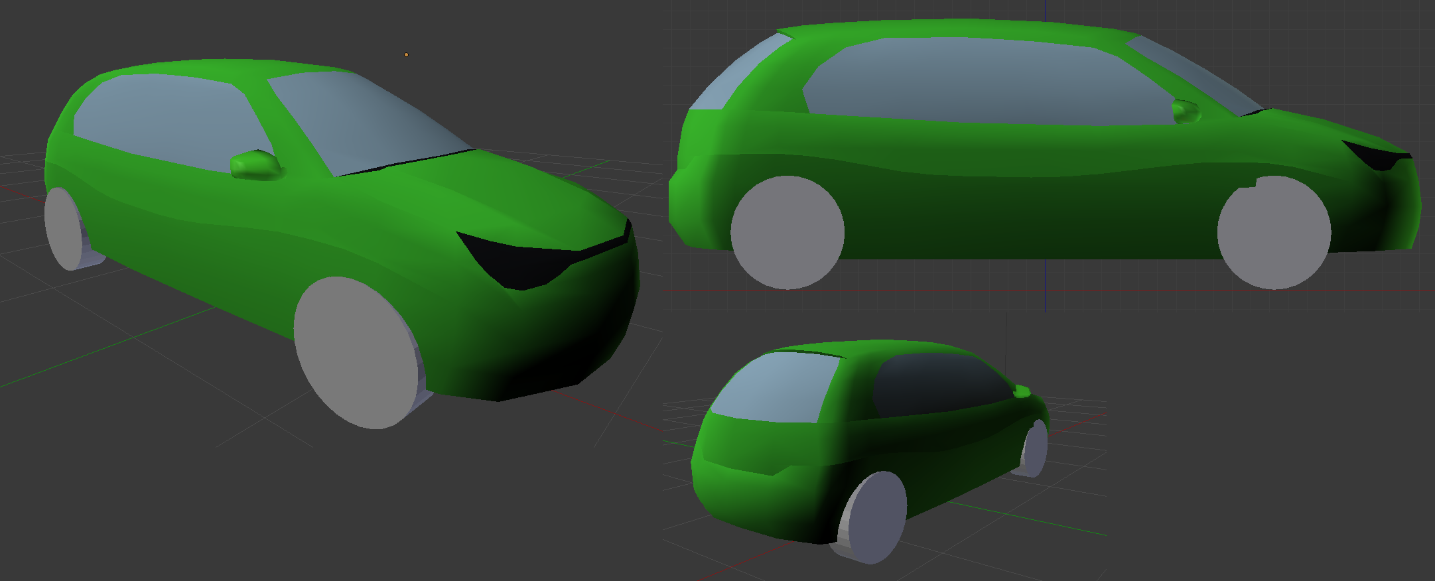Select the side mirror in the side view
Screen dimensions: 1435x581
pyautogui.click(x=1186, y=111)
